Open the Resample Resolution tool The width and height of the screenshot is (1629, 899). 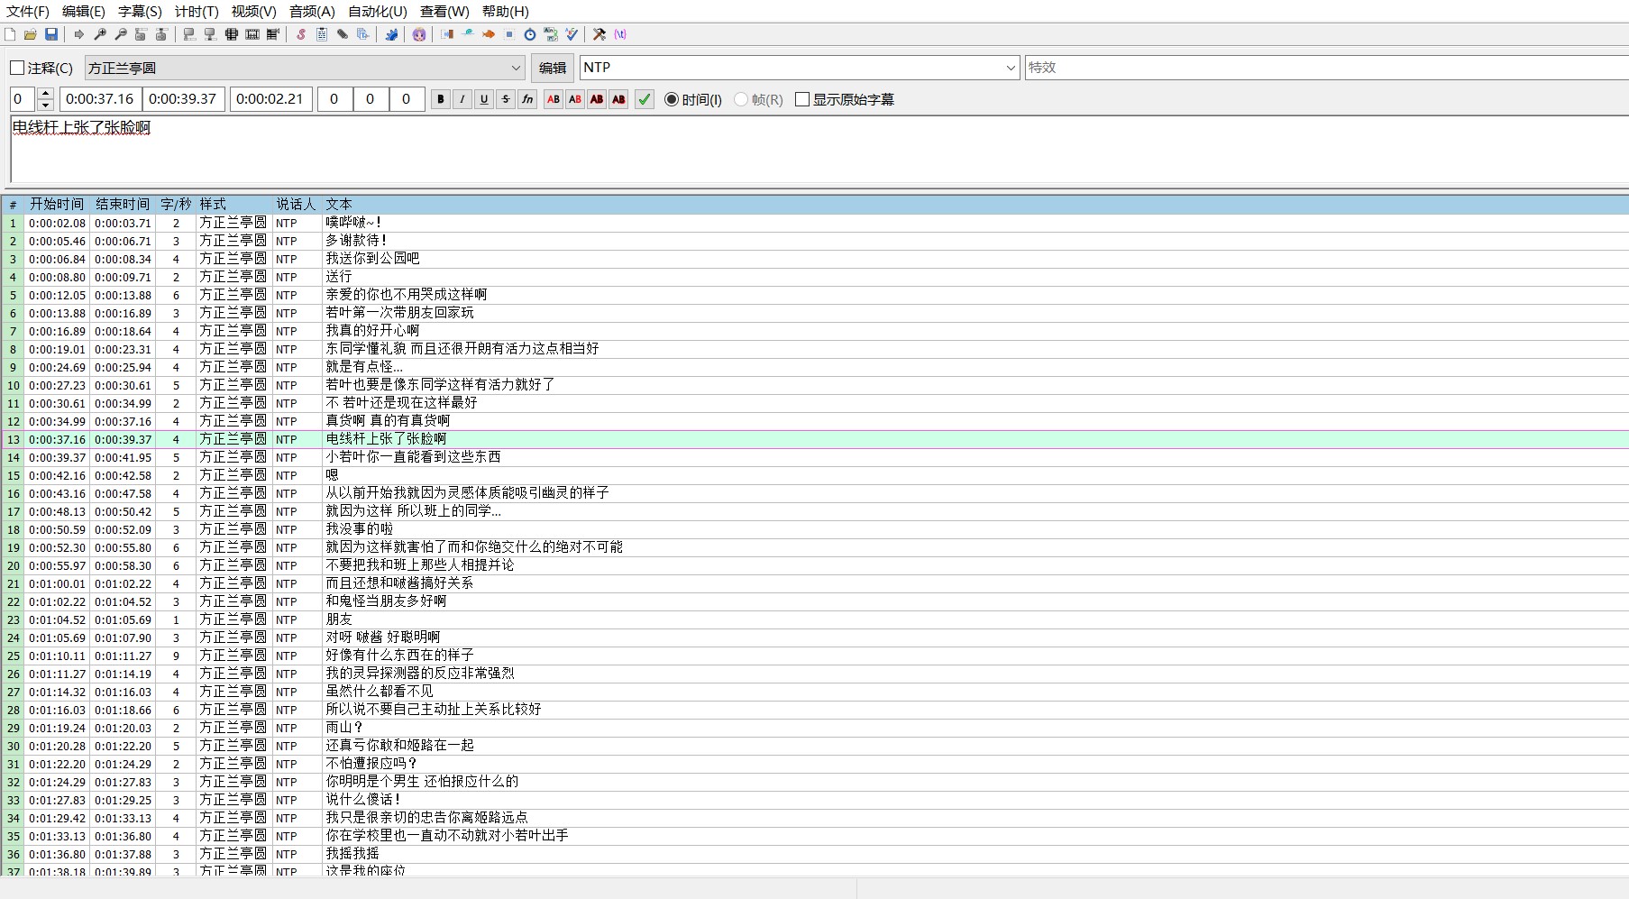click(509, 34)
